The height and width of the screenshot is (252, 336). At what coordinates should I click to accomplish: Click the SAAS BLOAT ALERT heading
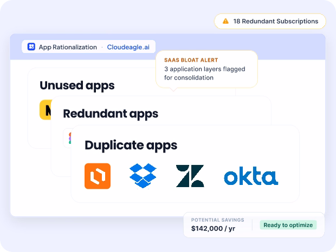(x=191, y=60)
